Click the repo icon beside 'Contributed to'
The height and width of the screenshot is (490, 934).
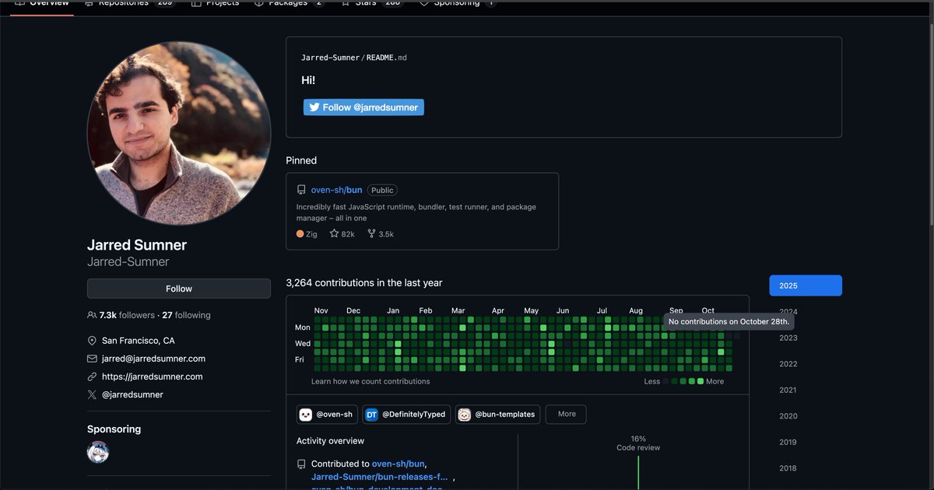[301, 464]
